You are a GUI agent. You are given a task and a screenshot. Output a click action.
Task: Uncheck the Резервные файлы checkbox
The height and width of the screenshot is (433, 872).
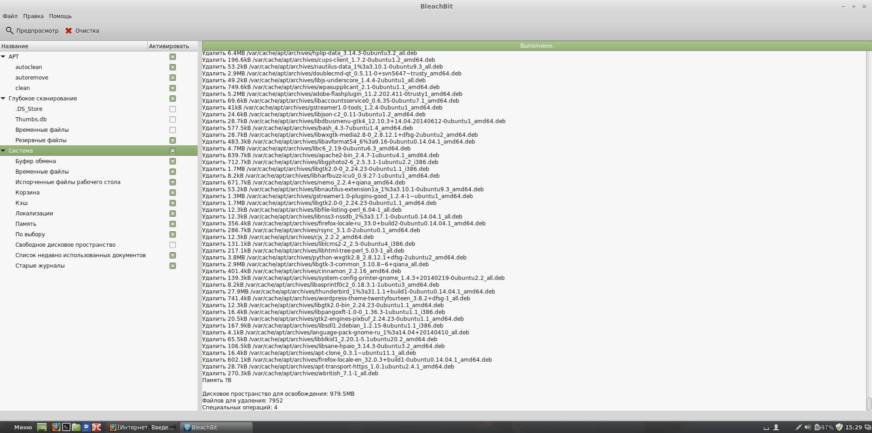coord(173,140)
